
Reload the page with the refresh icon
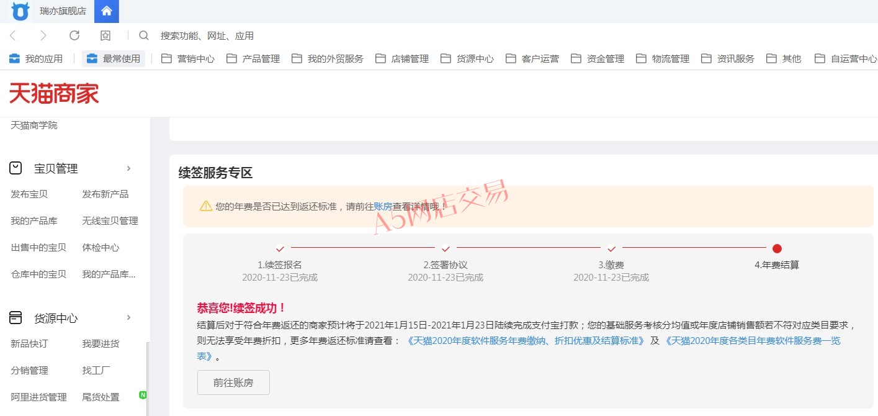click(74, 35)
